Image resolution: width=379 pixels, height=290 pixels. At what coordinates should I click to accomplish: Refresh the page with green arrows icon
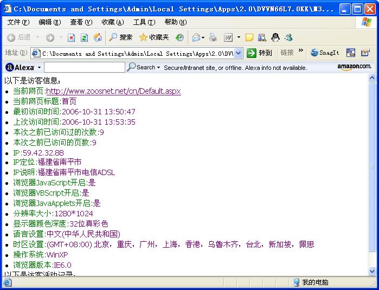tap(84, 38)
